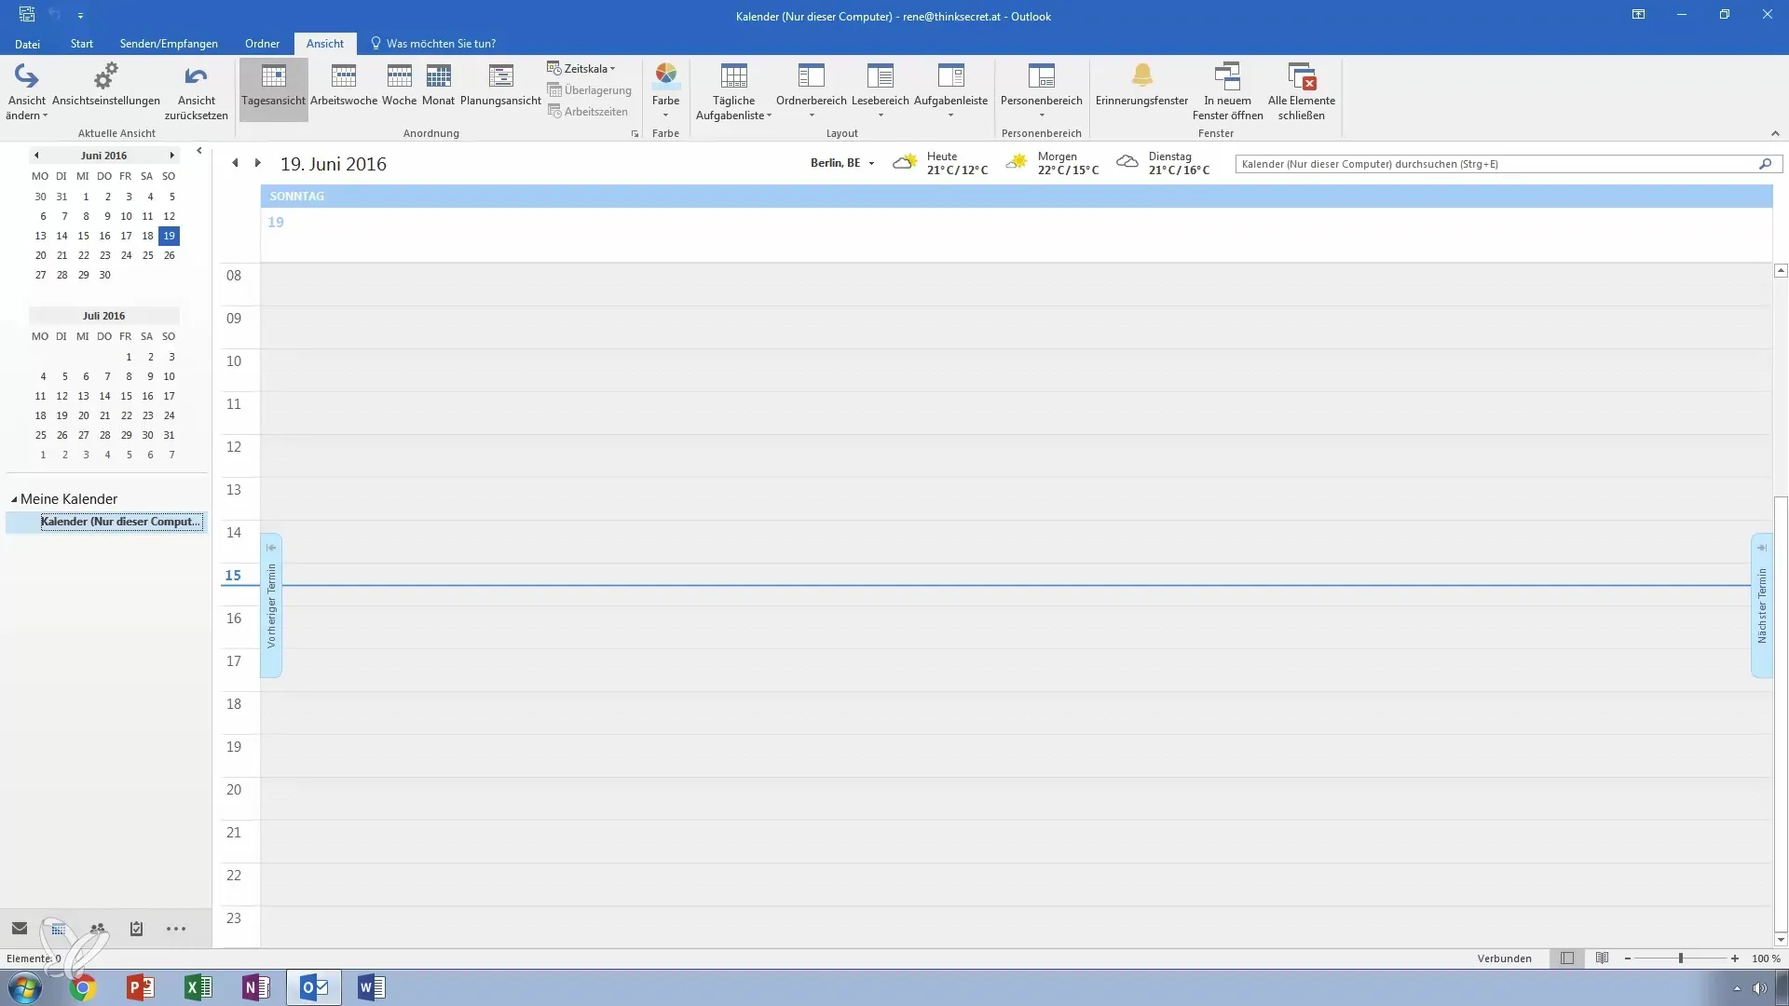This screenshot has height=1006, width=1789.
Task: Click Was möchten Sie tun search
Action: point(433,44)
